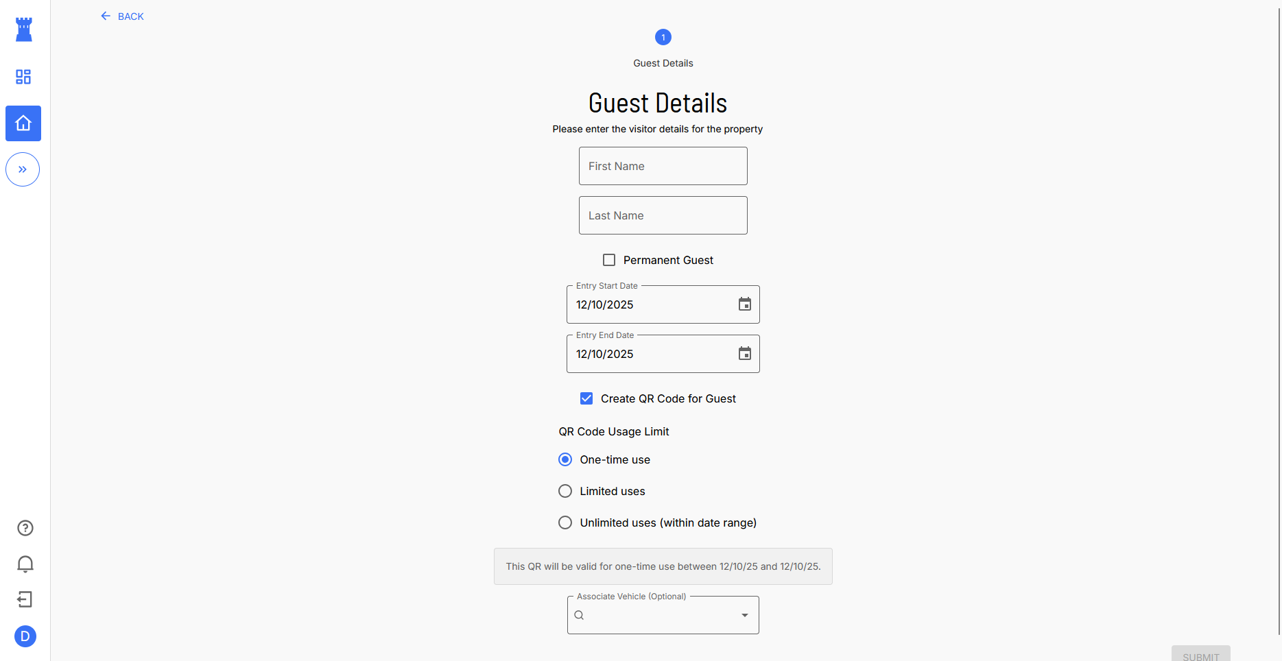Open the dashboard grid icon
1282x661 pixels.
[x=23, y=77]
